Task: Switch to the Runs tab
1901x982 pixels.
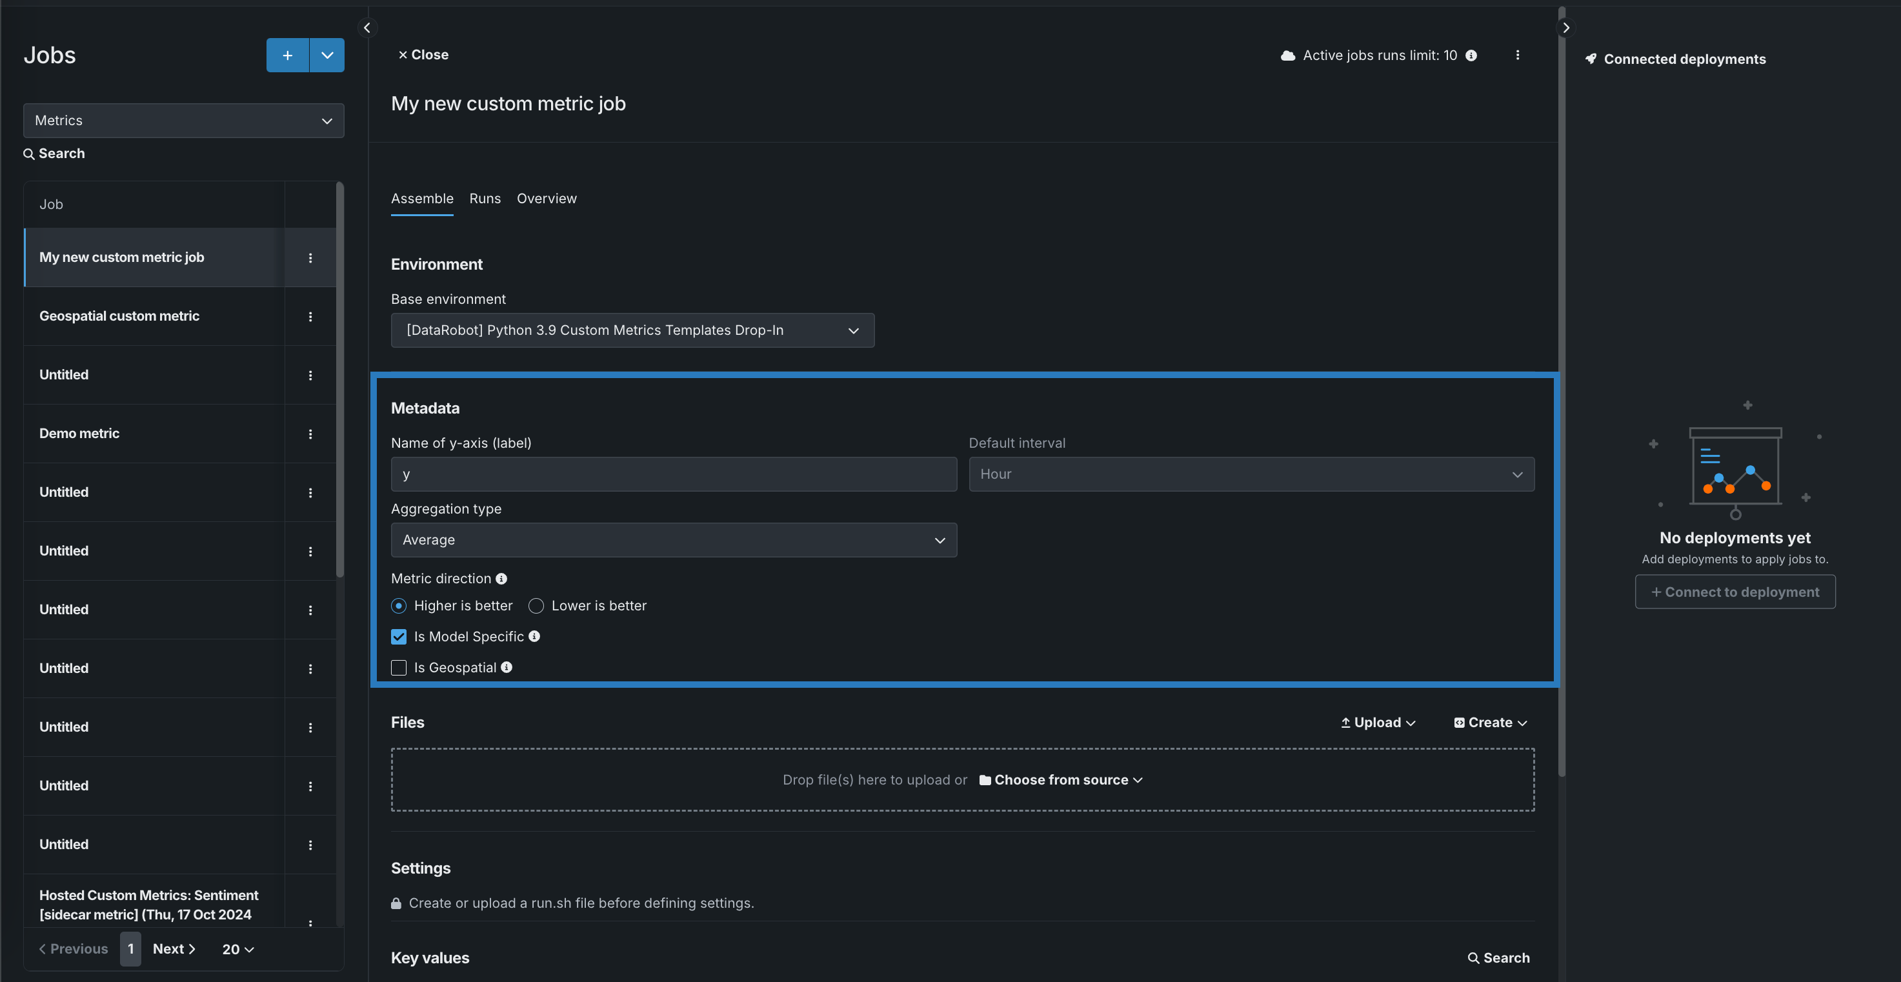Action: (485, 199)
